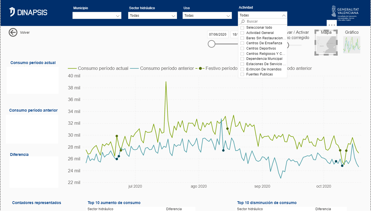
Task: Click the DINAPSIS logo
Action: 28,12
